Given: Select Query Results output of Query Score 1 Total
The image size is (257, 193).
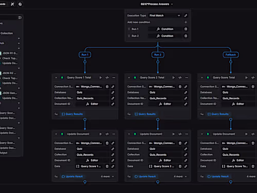Looking at the screenshot, I should point(72,114).
